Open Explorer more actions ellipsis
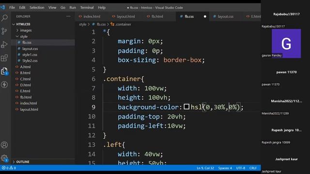This screenshot has width=310, height=174. click(x=68, y=16)
